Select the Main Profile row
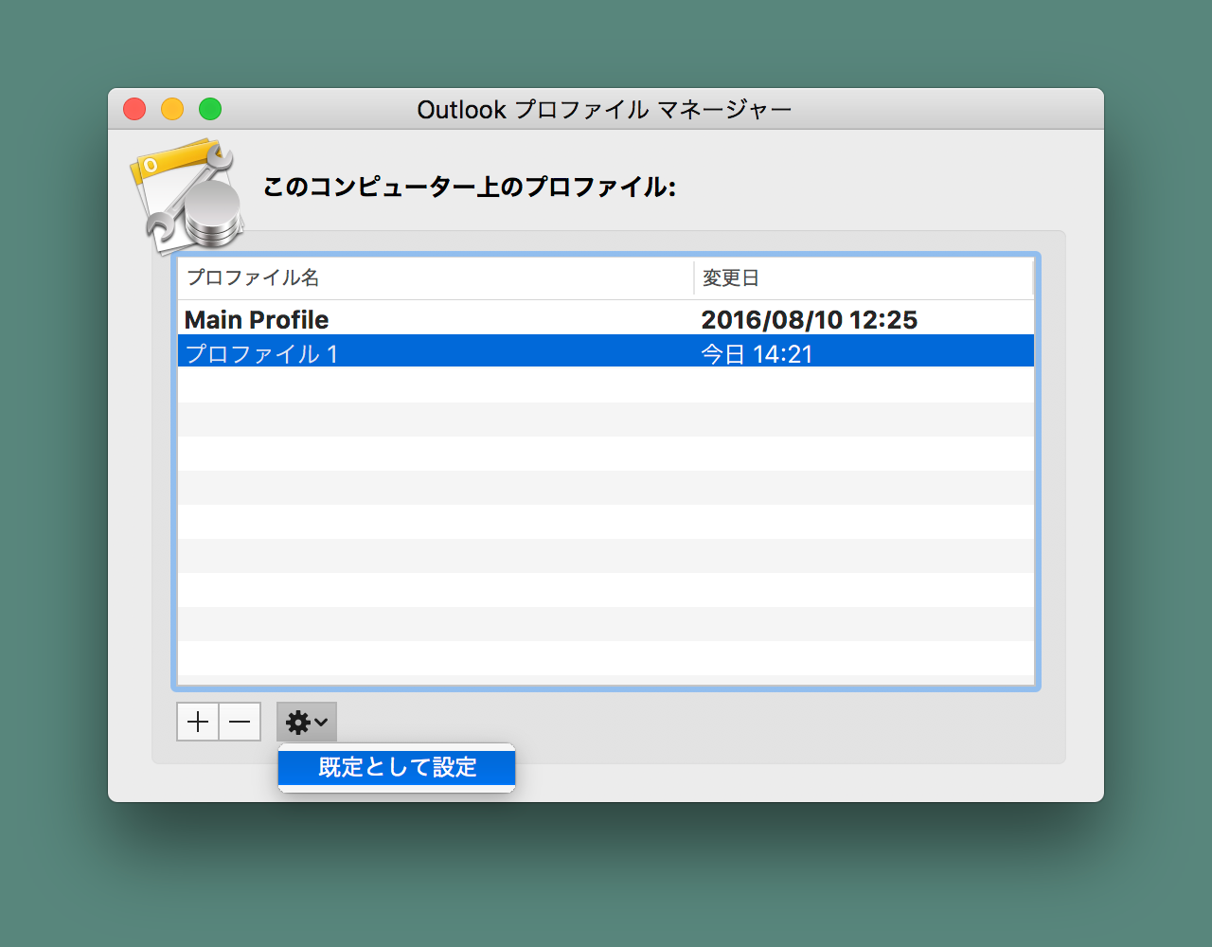Viewport: 1212px width, 947px height. (606, 319)
